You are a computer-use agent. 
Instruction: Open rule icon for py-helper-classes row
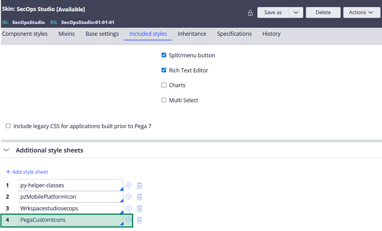(x=129, y=185)
